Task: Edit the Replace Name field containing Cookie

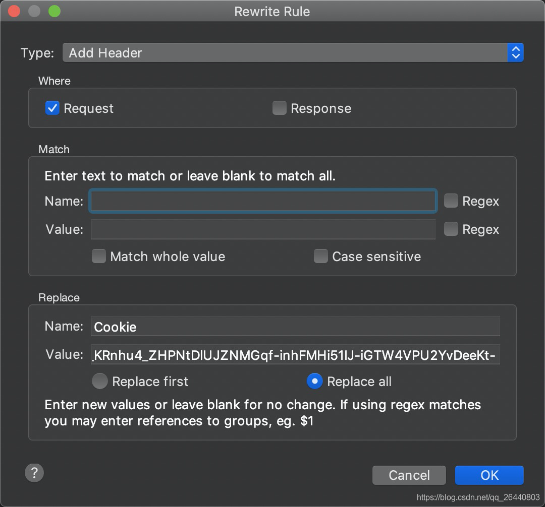Action: tap(295, 326)
